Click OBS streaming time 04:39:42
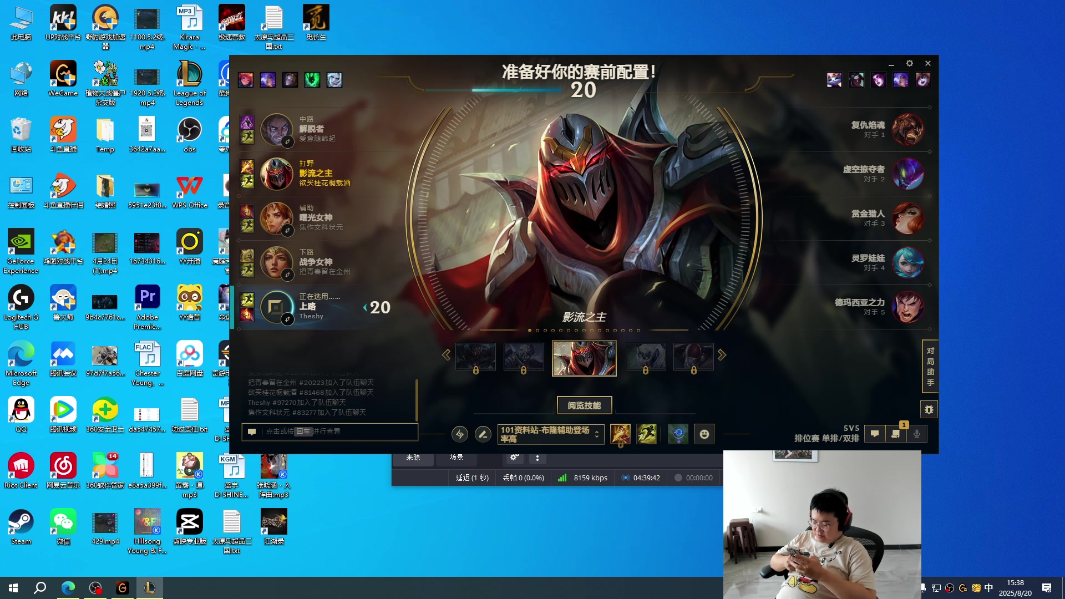 click(x=646, y=478)
